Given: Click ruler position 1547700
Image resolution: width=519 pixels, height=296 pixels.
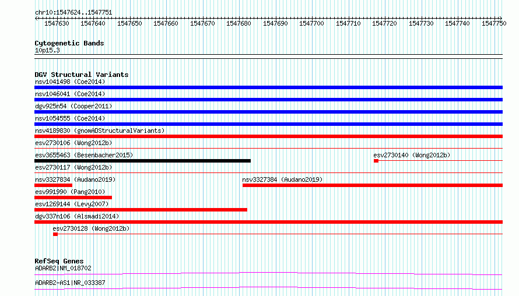Looking at the screenshot, I should [x=311, y=23].
